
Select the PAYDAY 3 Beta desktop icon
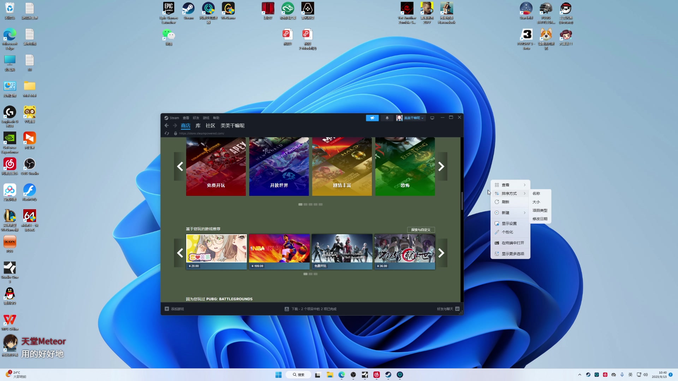[x=526, y=39]
